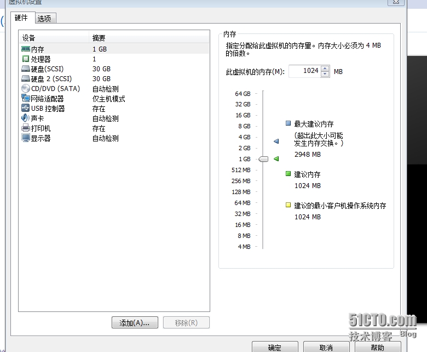Click the blue max recommended memory marker

[x=276, y=141]
